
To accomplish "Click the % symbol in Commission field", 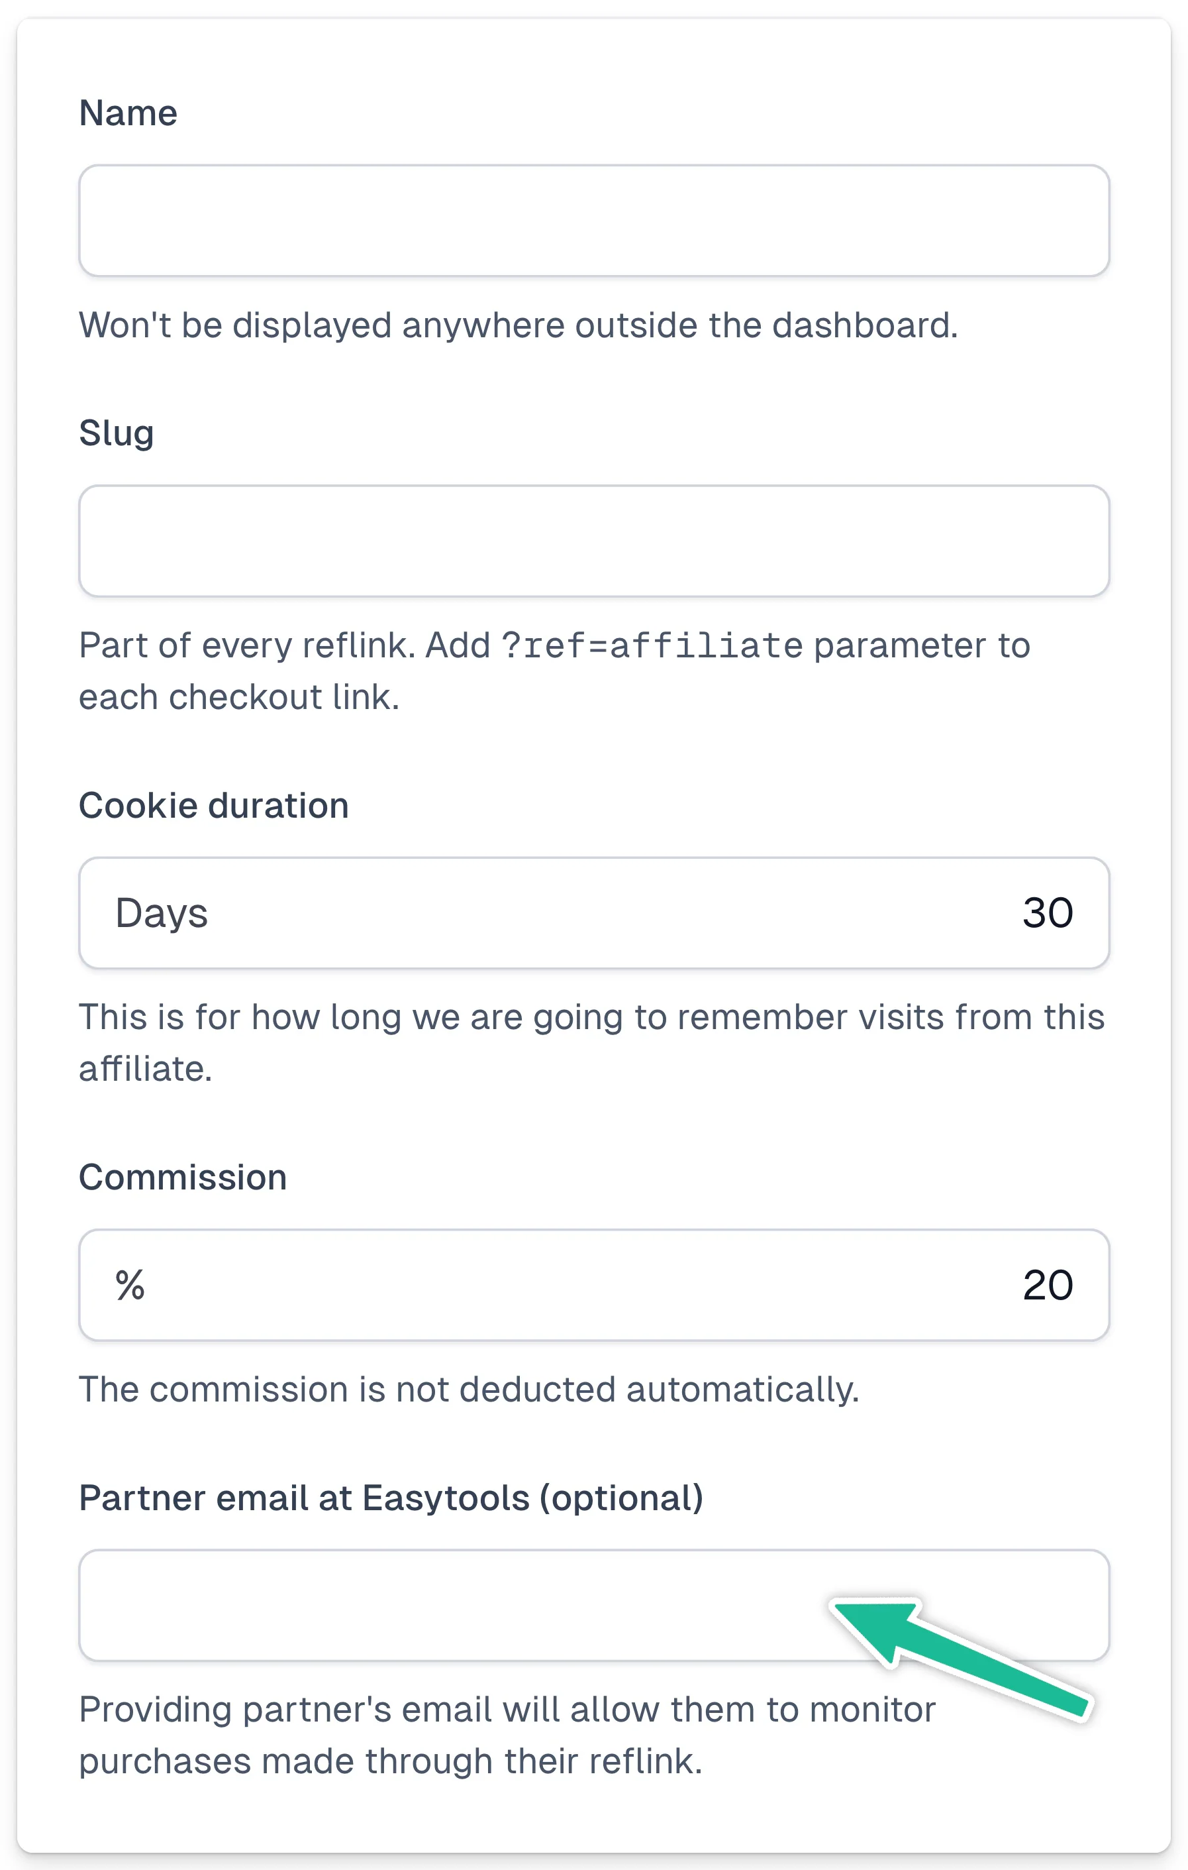I will (x=130, y=1286).
